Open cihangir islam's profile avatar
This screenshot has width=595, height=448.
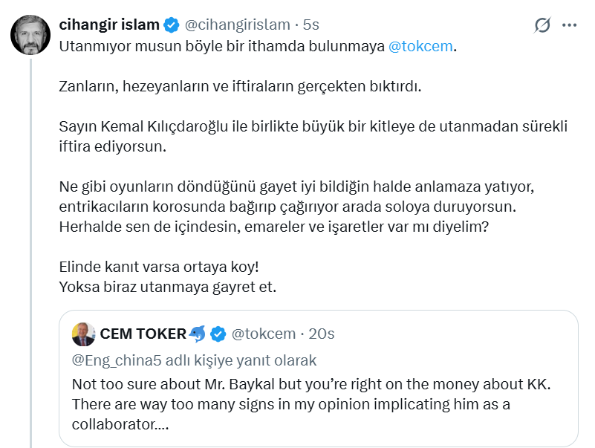coord(30,34)
